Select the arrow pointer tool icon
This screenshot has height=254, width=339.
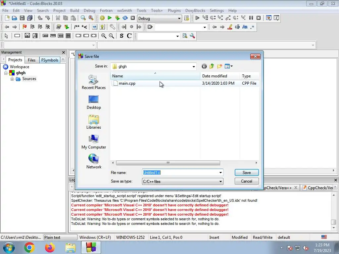pos(6,36)
